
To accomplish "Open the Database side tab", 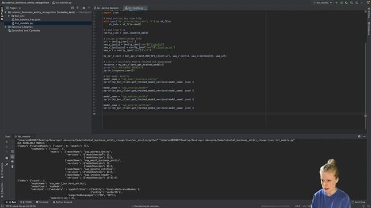I will (369, 28).
